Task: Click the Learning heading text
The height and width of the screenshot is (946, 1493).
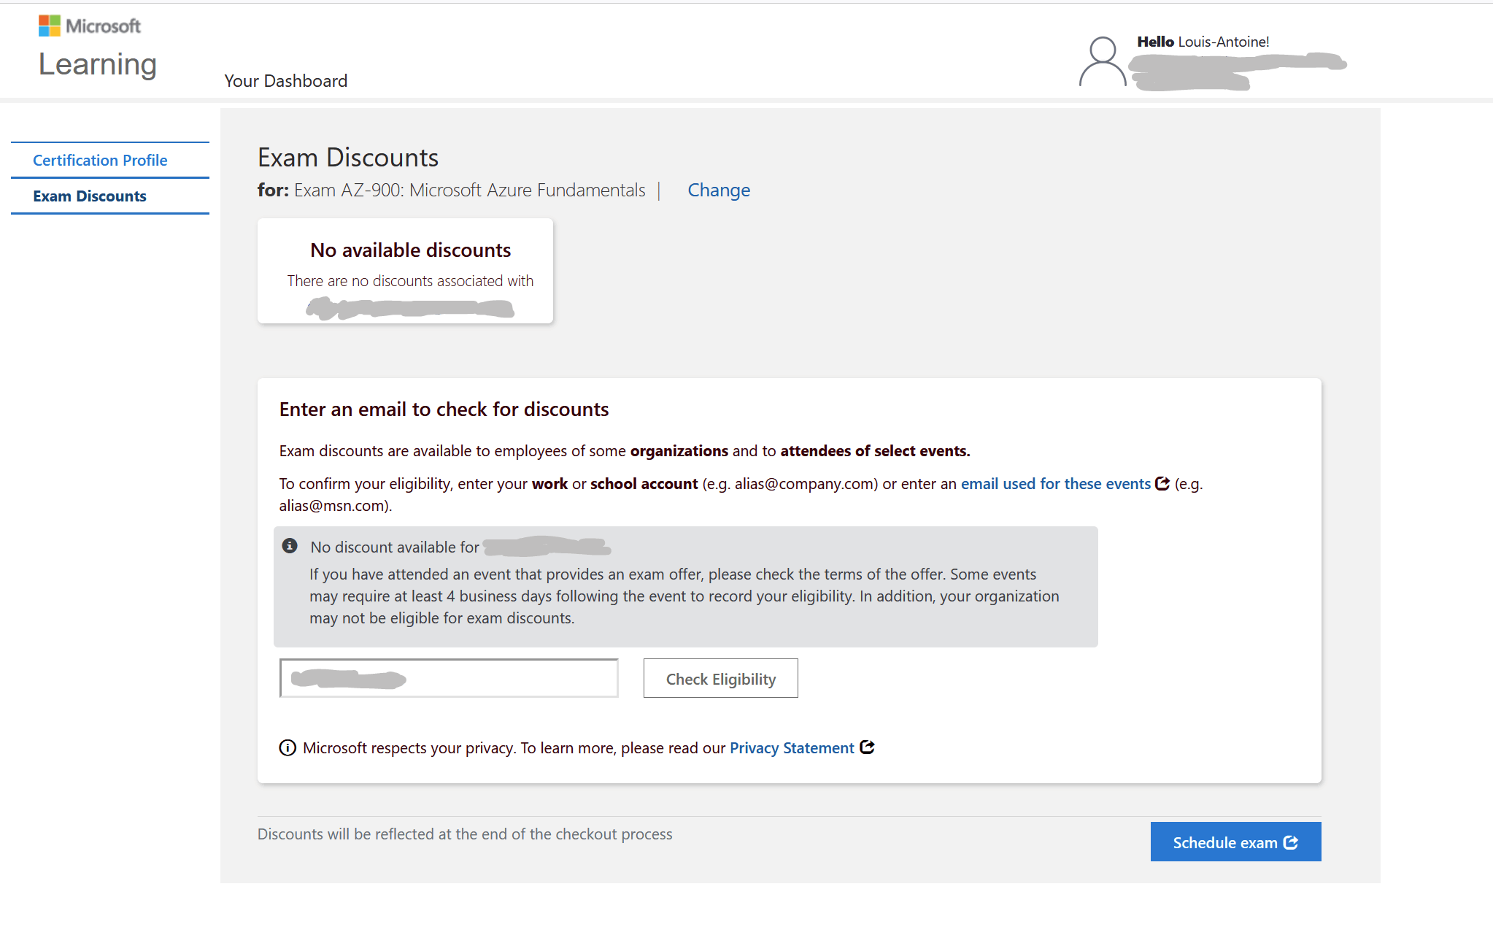Action: click(98, 65)
